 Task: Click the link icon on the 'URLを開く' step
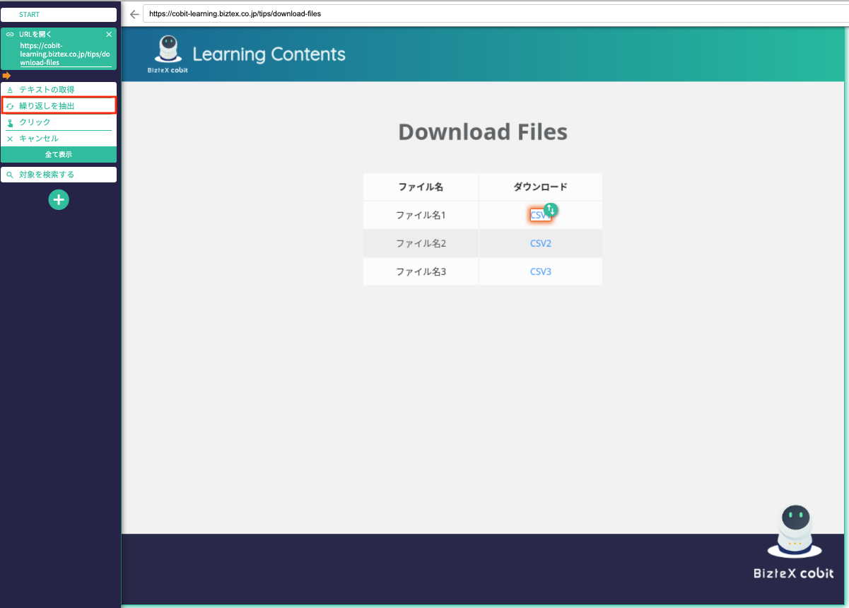tap(10, 34)
